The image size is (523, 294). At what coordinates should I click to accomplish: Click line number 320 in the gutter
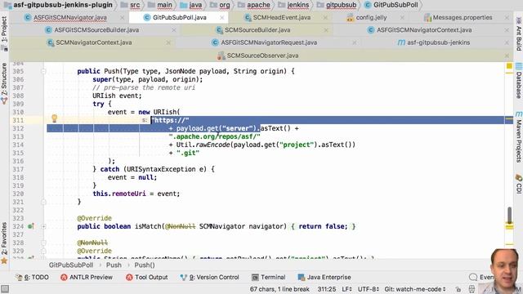coord(18,194)
